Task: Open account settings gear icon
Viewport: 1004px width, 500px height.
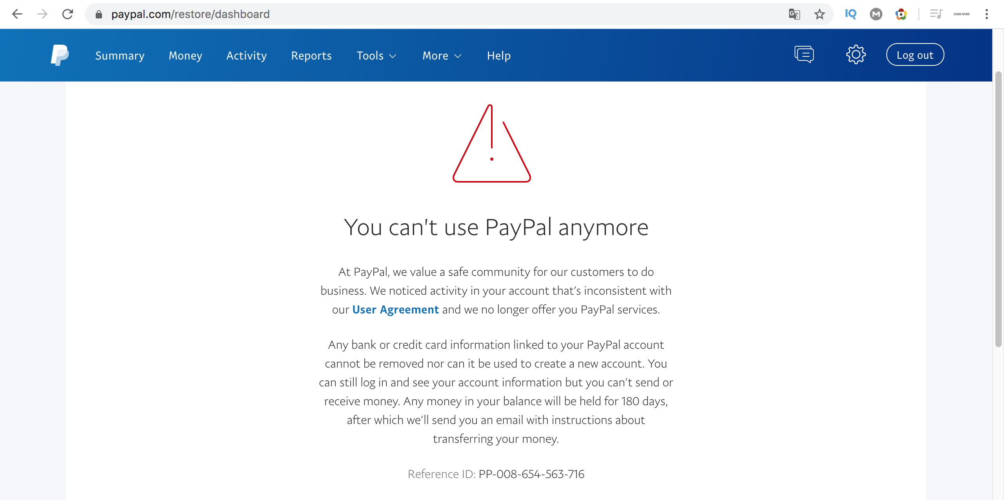Action: click(x=856, y=54)
